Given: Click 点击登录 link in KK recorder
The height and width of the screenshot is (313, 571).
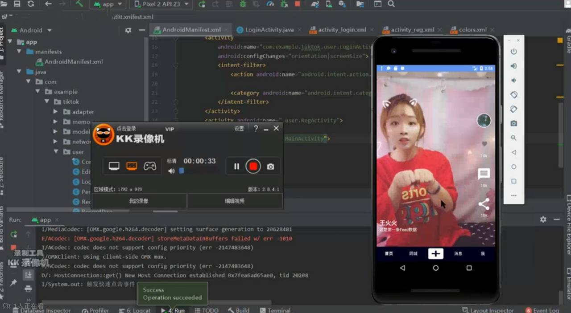Looking at the screenshot, I should (126, 129).
